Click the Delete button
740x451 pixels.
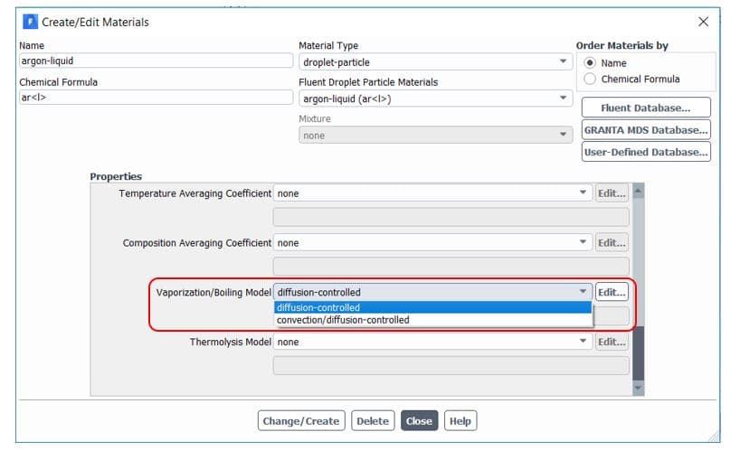coord(372,421)
